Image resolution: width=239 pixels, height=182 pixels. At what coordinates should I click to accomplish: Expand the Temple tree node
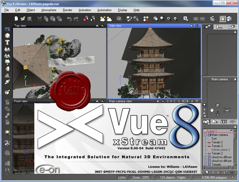pos(205,165)
